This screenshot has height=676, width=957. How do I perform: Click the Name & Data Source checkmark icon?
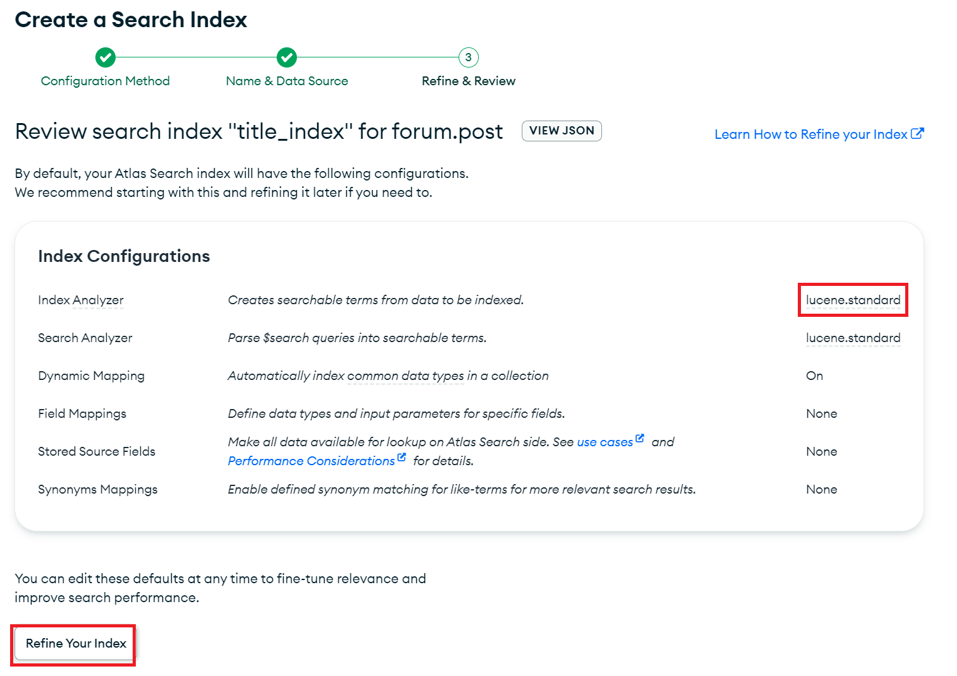287,57
